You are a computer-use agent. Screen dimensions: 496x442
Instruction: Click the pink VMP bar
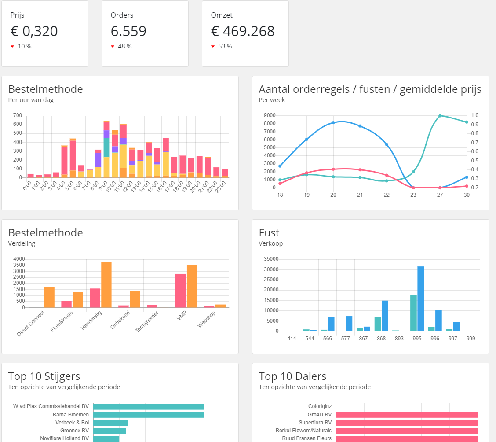click(181, 291)
